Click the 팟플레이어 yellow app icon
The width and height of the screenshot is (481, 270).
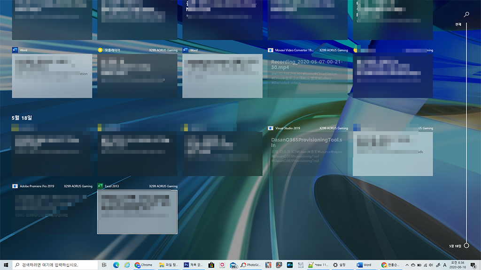point(100,50)
